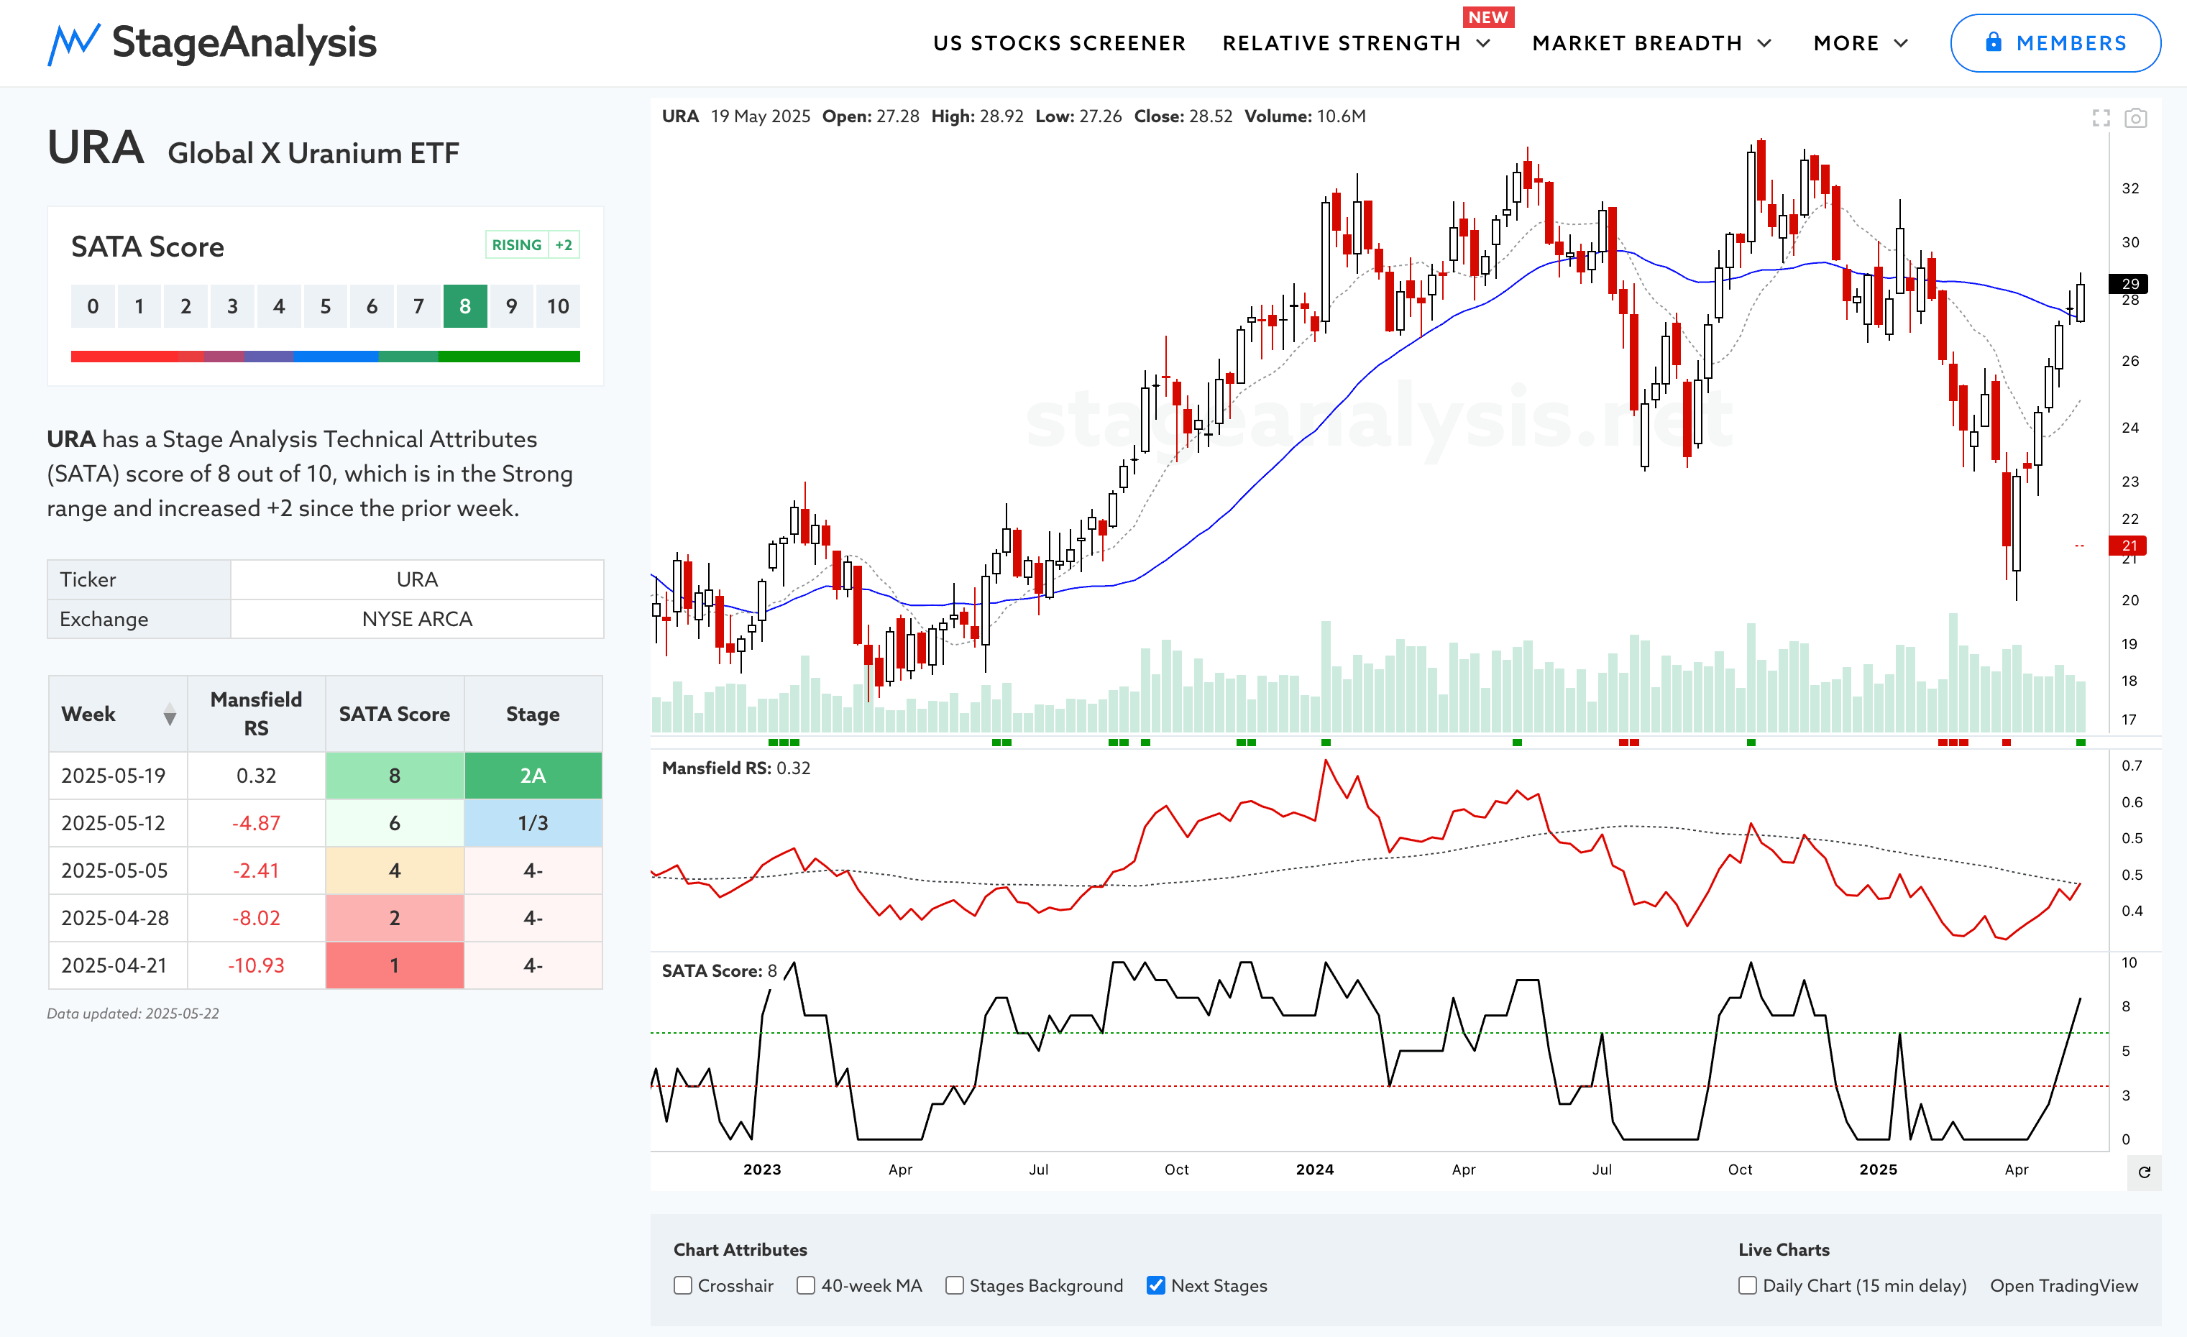Select SATA score box 0
Viewport: 2187px width, 1337px height.
coord(92,306)
